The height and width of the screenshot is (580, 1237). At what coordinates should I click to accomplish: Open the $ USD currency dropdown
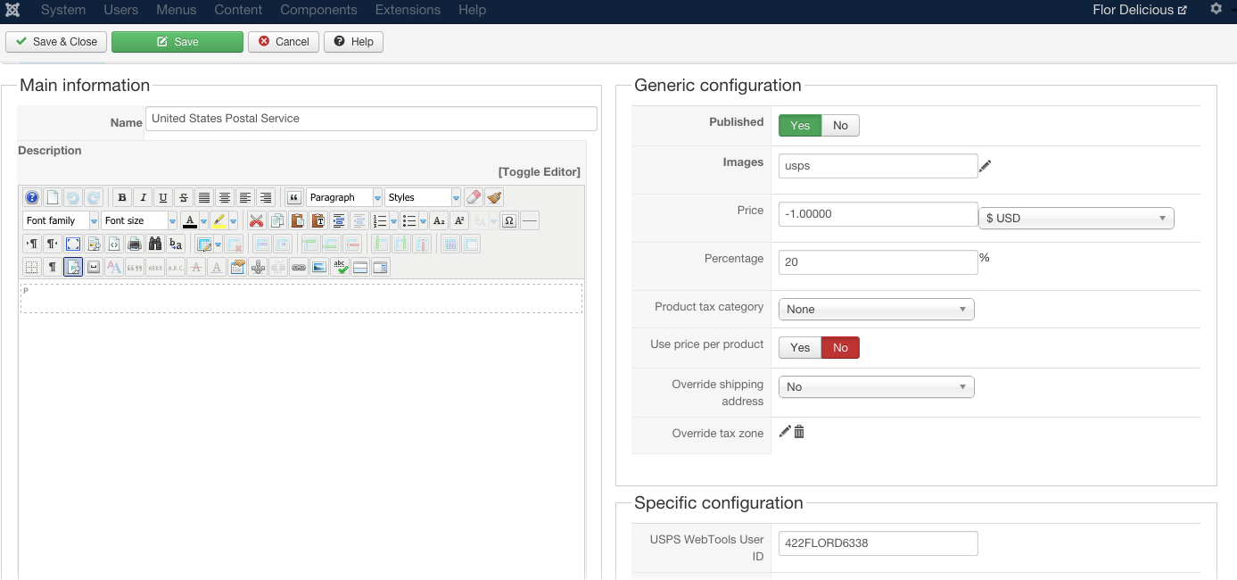pyautogui.click(x=1076, y=219)
